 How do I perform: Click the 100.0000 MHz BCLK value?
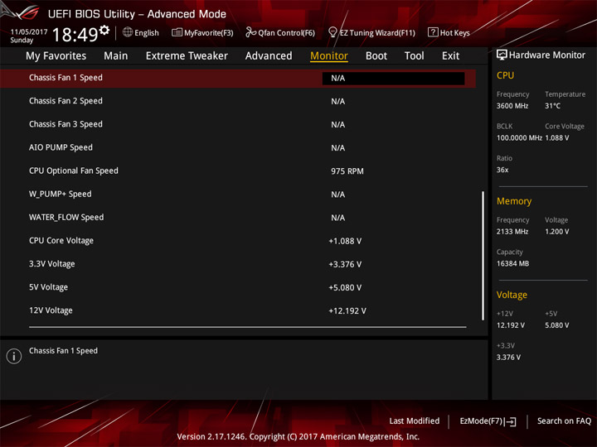click(519, 138)
